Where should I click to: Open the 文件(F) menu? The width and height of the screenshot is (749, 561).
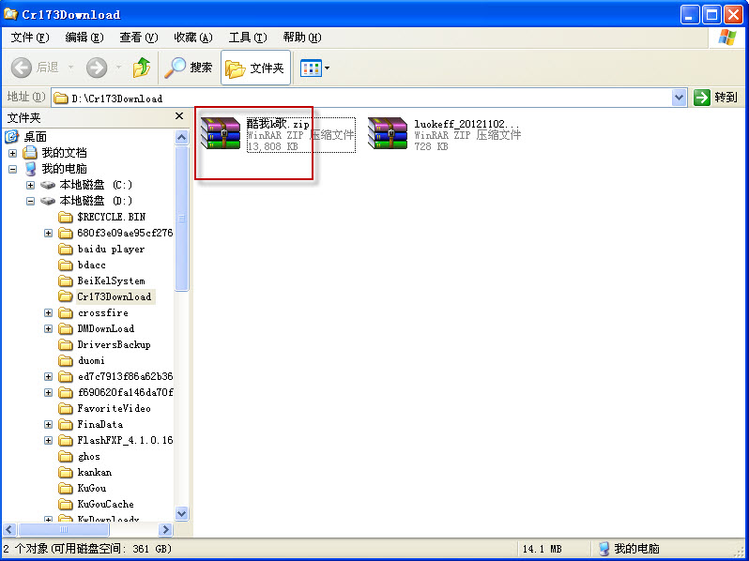click(30, 38)
